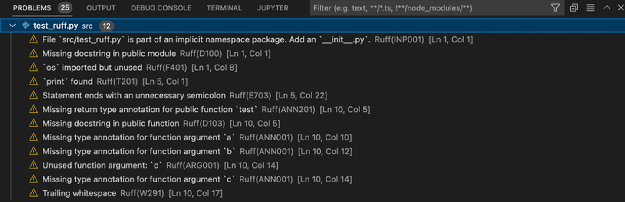Maximize panel with the chevron-up icon
Viewport: 625px width, 202px height.
coord(607,8)
